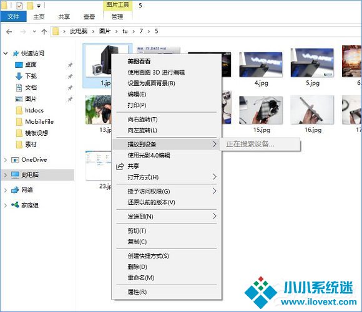This screenshot has width=362, height=312.
Task: Click the pin icon beside 图片
Action: [70, 99]
